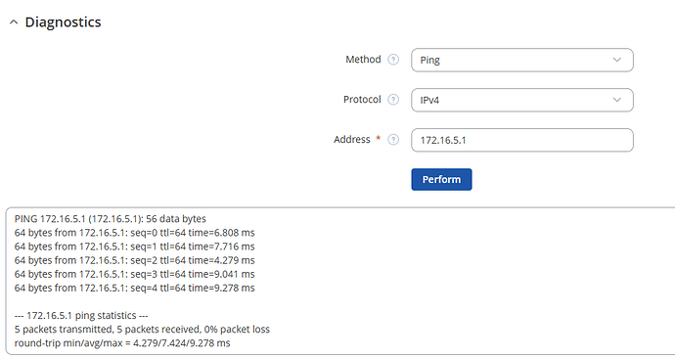Show help for the Protocol field
This screenshot has width=675, height=358.
[x=393, y=100]
